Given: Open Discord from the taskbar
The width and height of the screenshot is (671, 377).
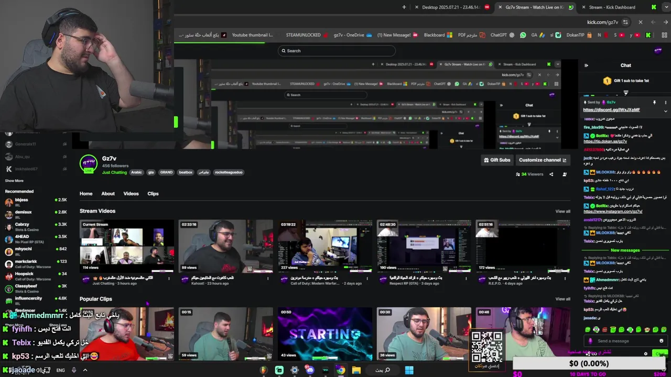Looking at the screenshot, I should (x=310, y=370).
